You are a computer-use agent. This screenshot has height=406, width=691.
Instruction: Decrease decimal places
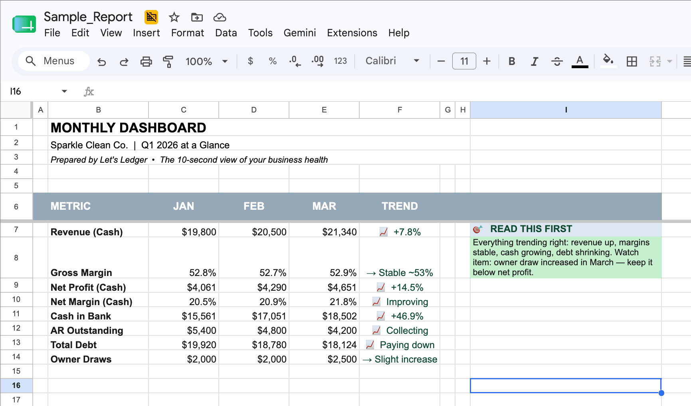(295, 61)
